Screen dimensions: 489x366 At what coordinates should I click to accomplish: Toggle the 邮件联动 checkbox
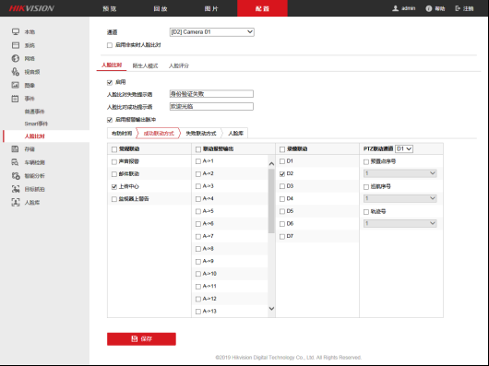click(114, 174)
